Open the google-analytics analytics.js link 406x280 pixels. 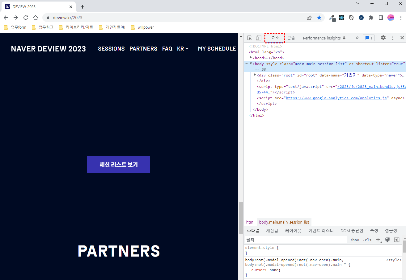[x=336, y=98]
